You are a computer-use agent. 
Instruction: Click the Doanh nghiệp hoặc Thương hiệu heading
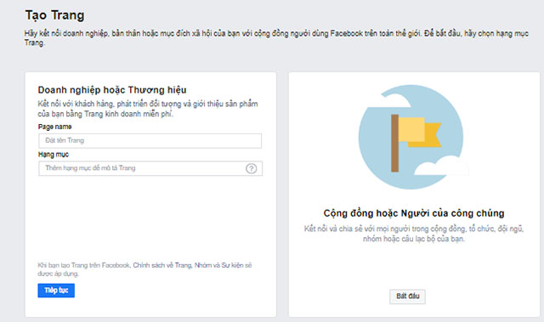(x=112, y=90)
